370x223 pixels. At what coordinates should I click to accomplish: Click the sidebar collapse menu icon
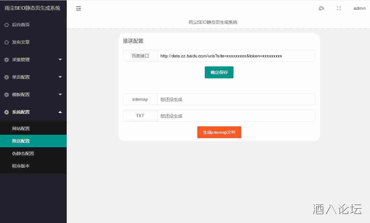(79, 8)
